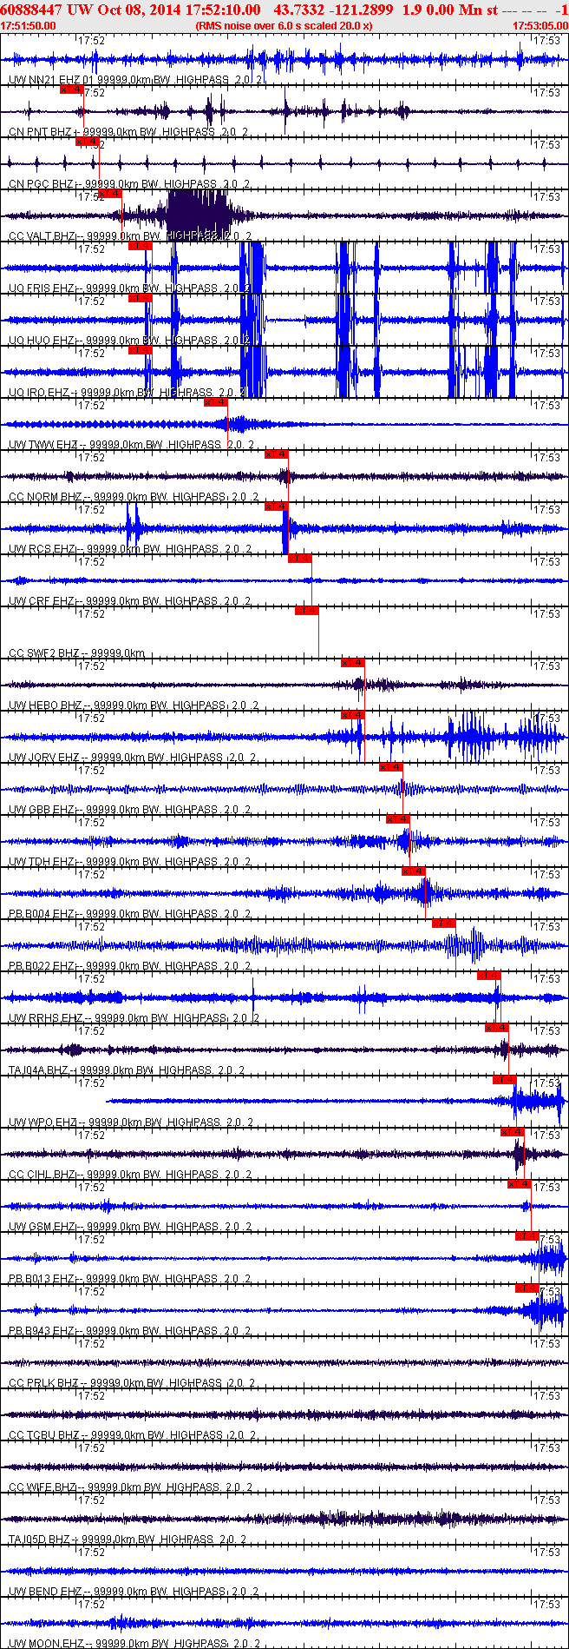Click the red pick flag on I04A trace
Screen dimensions: 569x1649
(x=497, y=1028)
